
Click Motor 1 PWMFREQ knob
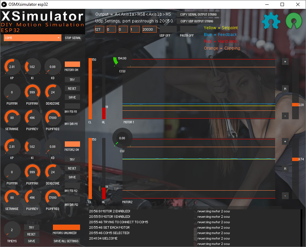53,118
